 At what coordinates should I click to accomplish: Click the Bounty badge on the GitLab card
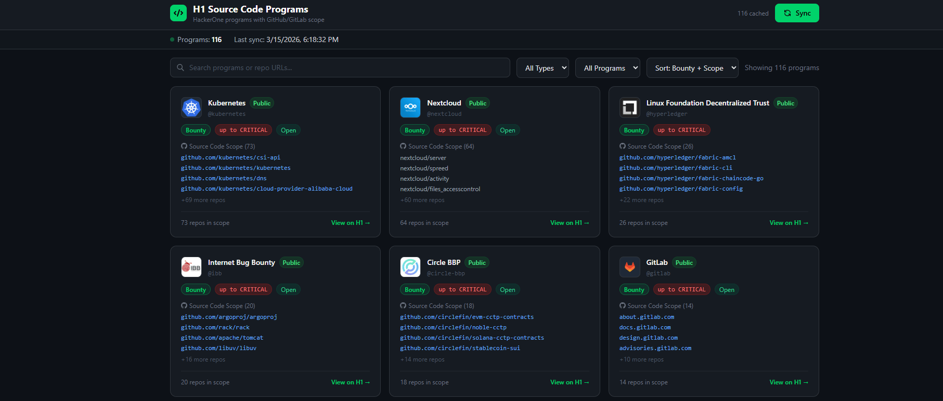tap(634, 290)
